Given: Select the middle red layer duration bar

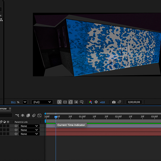Looking at the screenshot, I should [103, 130].
